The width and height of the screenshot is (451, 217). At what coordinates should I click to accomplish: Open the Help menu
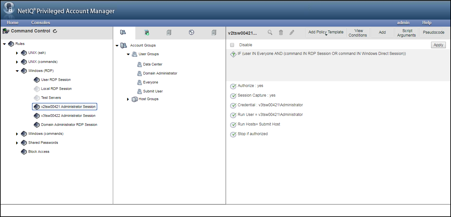427,23
